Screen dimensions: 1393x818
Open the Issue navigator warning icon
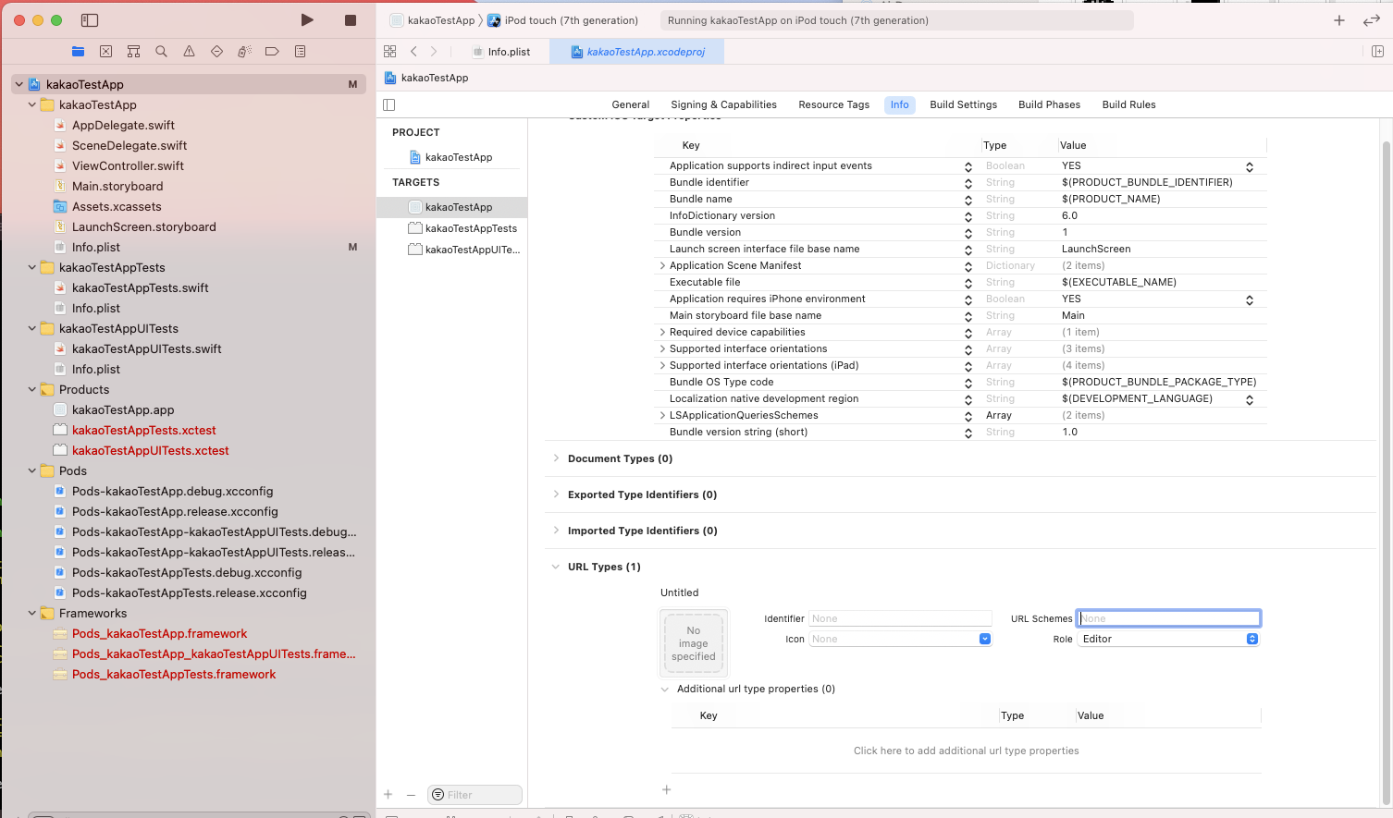189,52
